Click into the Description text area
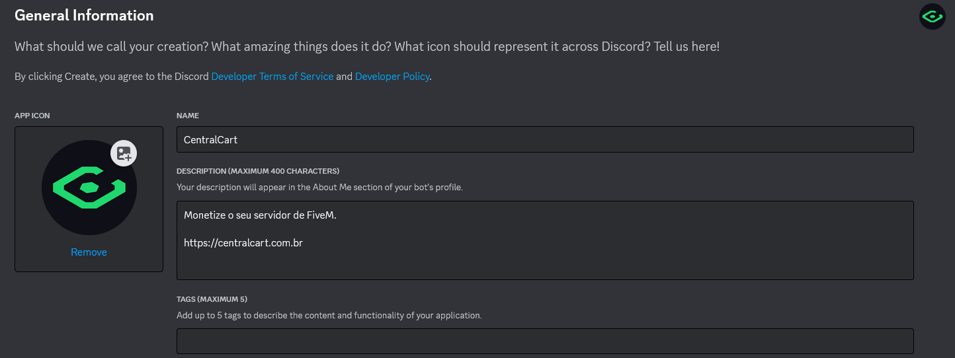This screenshot has width=955, height=358. (545, 240)
